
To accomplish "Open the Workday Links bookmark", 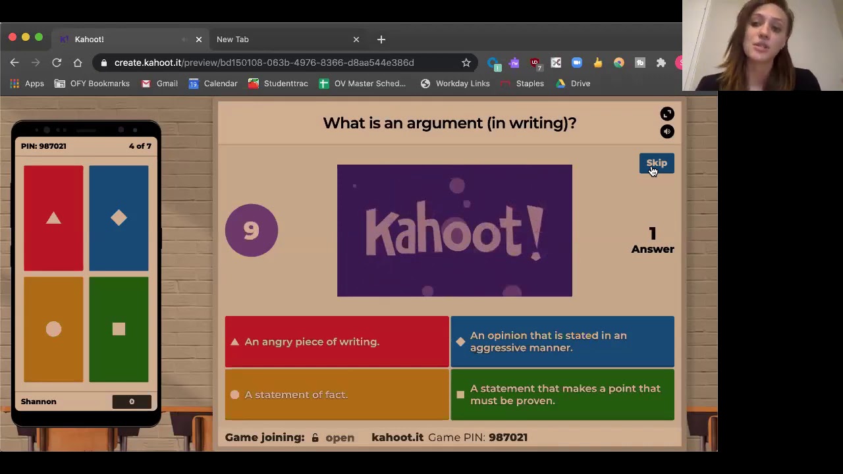I will point(455,84).
